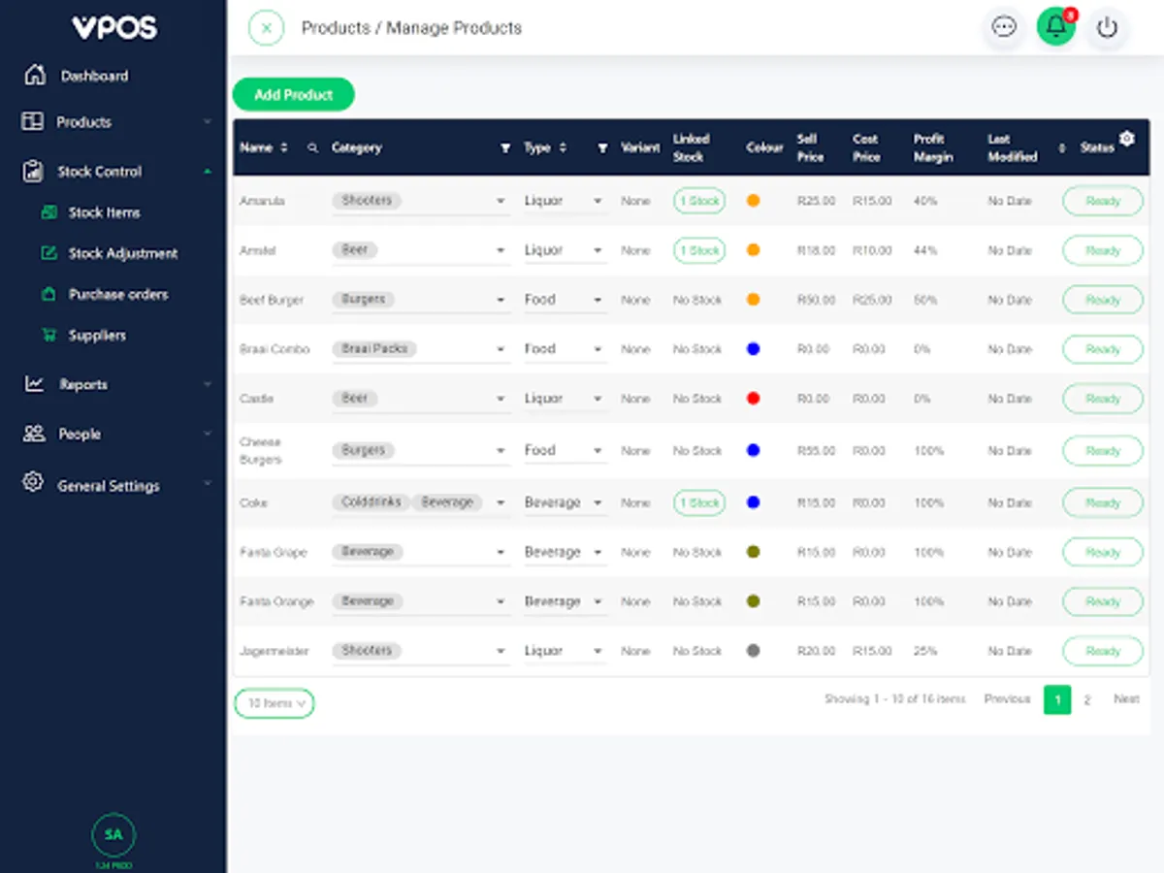Go to Dashboard

pyautogui.click(x=94, y=76)
